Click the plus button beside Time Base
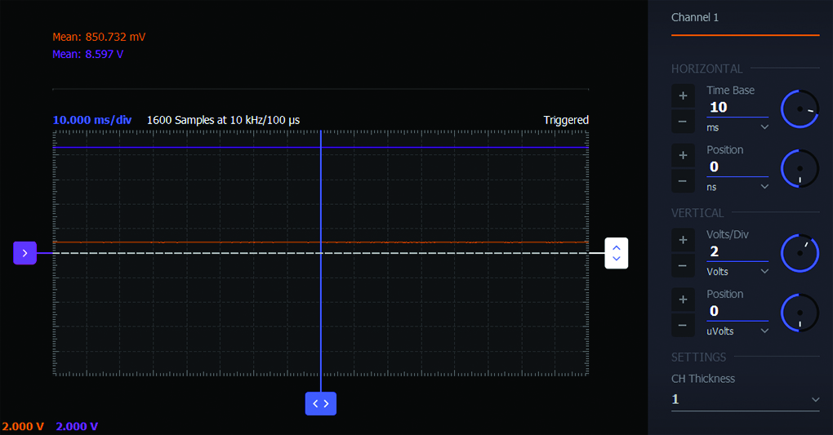 tap(683, 95)
